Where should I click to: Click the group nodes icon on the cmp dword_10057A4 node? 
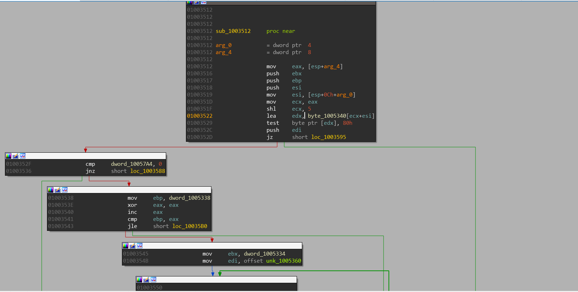tap(23, 156)
